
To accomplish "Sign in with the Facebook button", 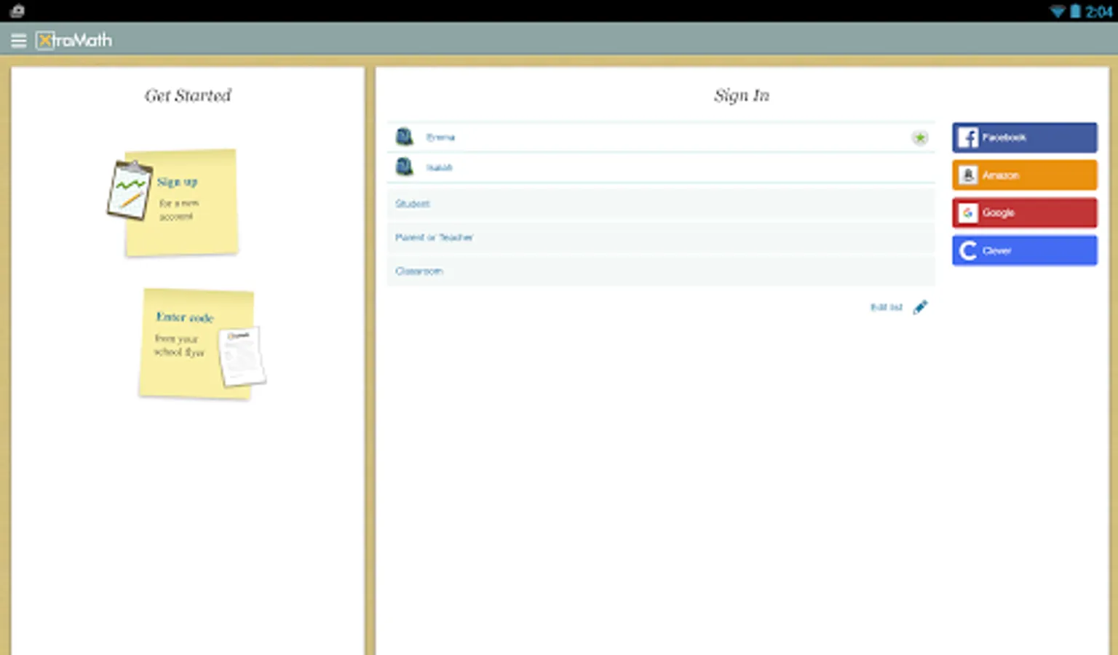I will tap(1025, 138).
